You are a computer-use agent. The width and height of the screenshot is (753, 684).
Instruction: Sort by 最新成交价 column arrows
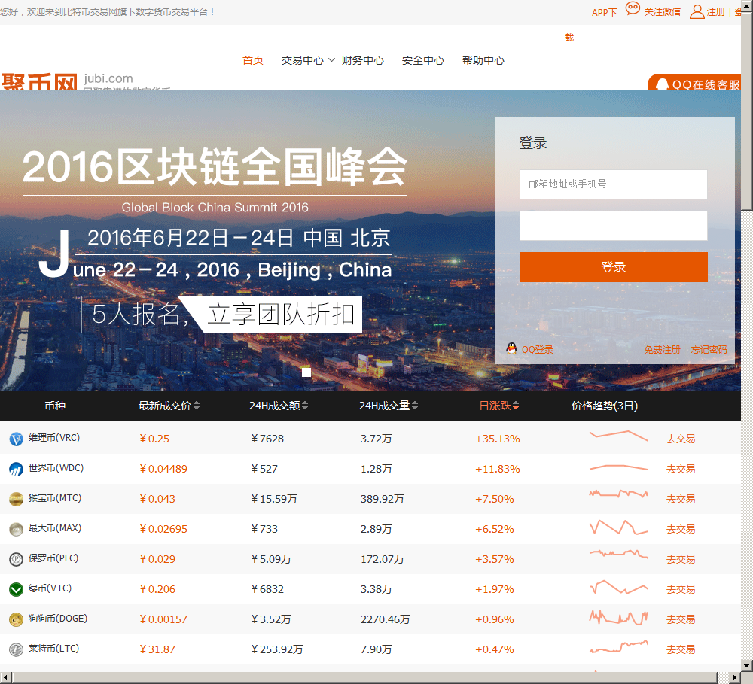(197, 406)
